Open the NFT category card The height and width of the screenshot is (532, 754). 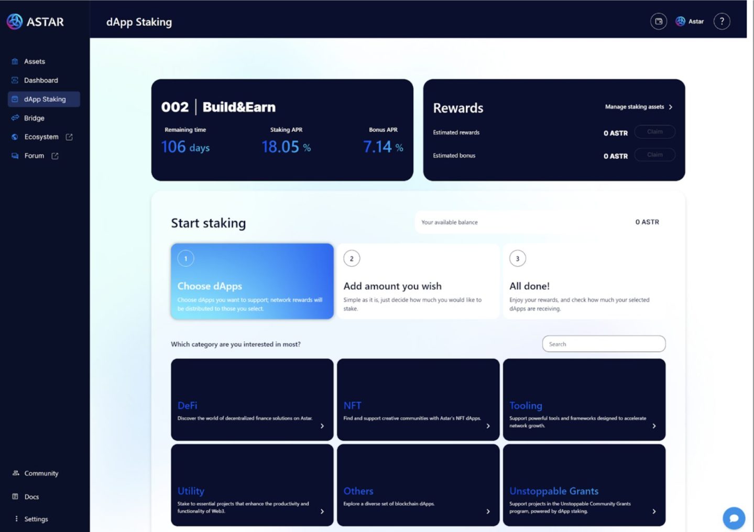(x=418, y=399)
